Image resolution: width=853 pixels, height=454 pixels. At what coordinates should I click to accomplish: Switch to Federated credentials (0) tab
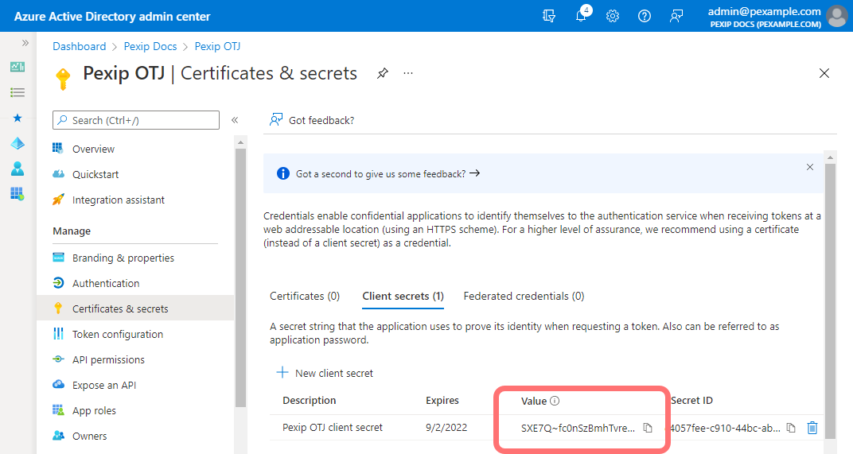(524, 296)
